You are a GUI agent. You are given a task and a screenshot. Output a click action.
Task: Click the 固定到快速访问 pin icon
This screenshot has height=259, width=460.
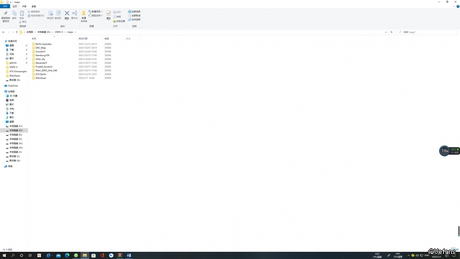click(5, 13)
